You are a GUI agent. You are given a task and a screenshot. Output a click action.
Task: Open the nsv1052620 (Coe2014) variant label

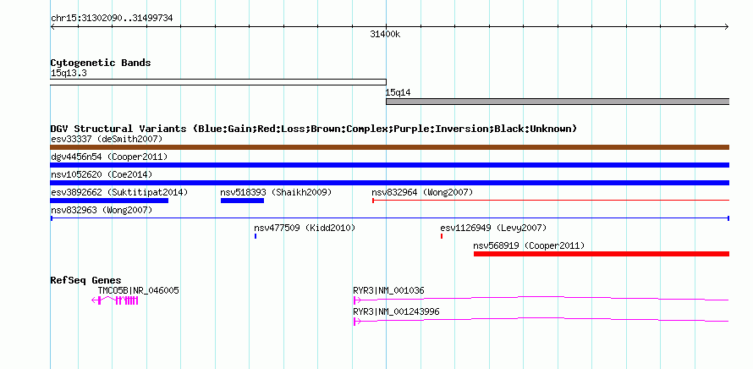[x=102, y=175]
